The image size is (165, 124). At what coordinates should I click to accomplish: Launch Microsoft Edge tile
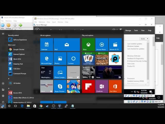[47, 59]
